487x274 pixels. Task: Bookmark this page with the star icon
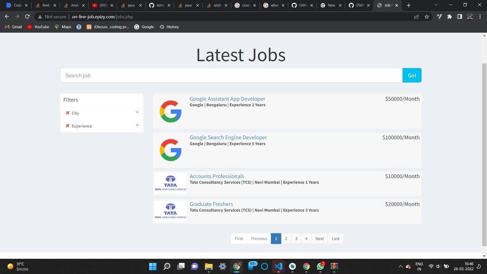point(427,17)
